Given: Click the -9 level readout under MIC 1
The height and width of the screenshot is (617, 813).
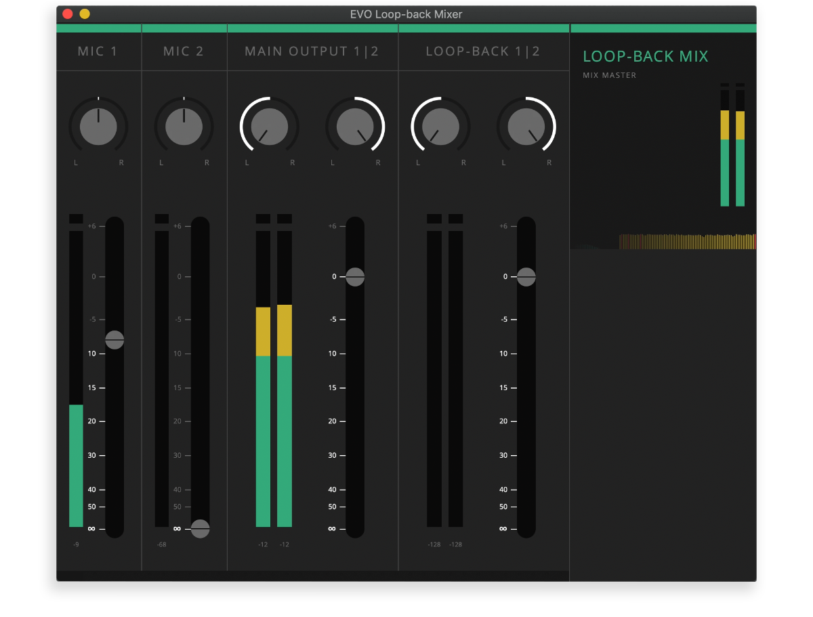Looking at the screenshot, I should [76, 545].
